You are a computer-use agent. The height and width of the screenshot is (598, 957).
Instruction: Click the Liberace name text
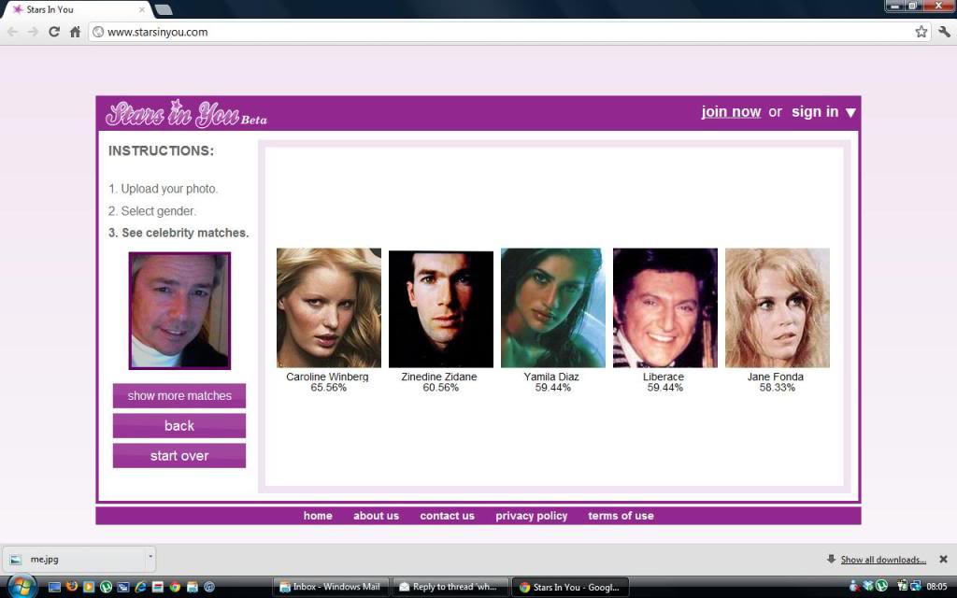pyautogui.click(x=664, y=377)
